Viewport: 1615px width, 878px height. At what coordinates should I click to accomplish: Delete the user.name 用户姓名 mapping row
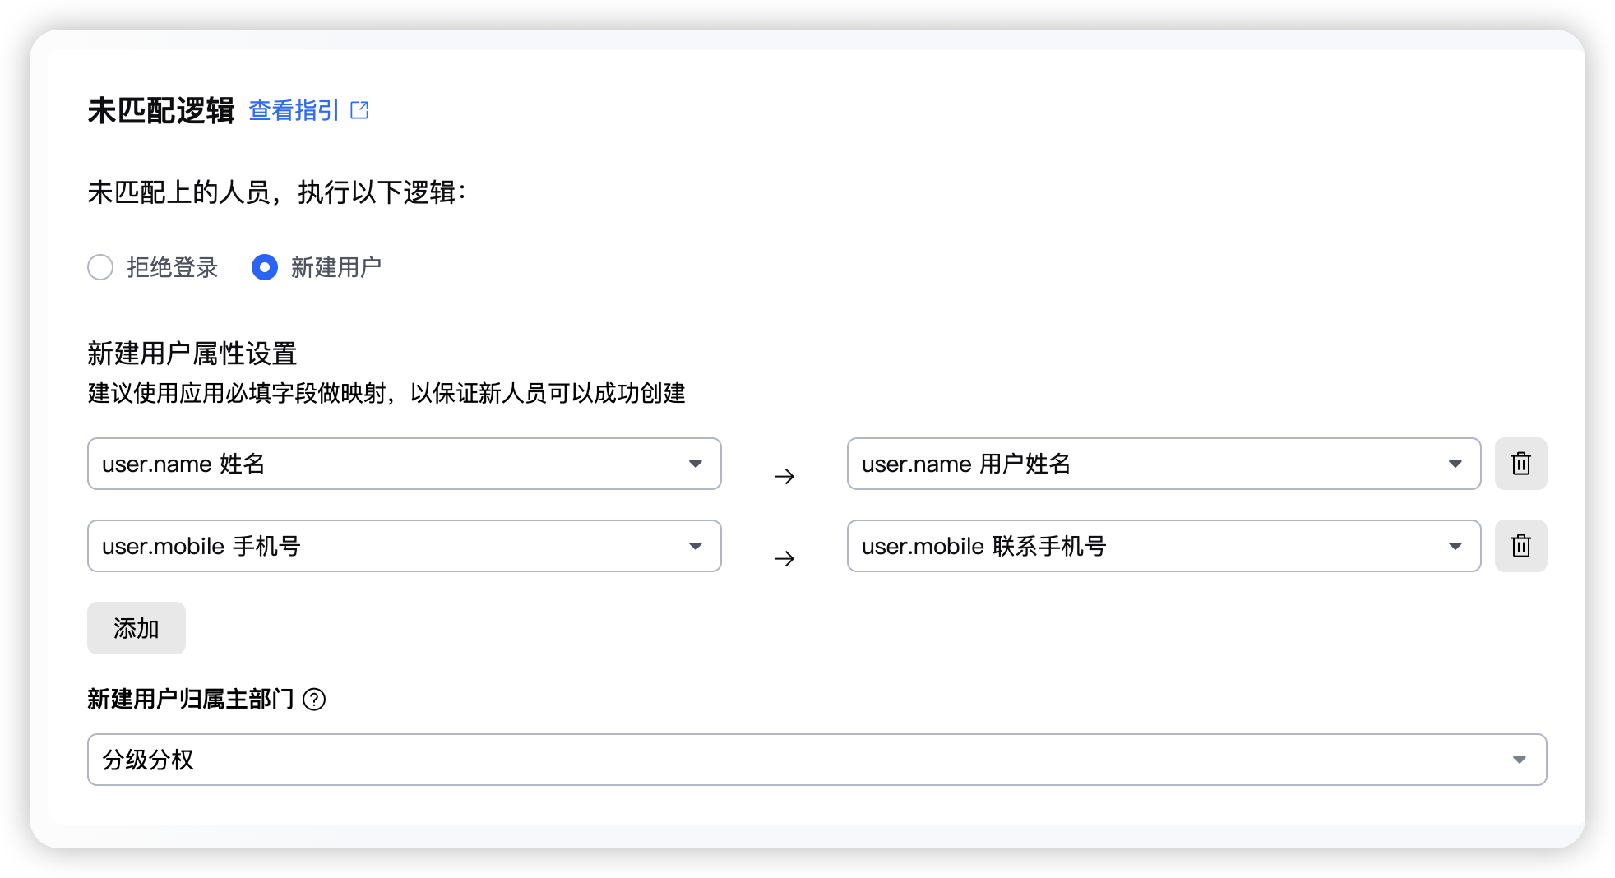tap(1520, 464)
